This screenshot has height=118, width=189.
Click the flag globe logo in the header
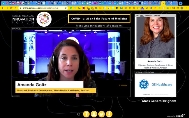click(x=44, y=19)
